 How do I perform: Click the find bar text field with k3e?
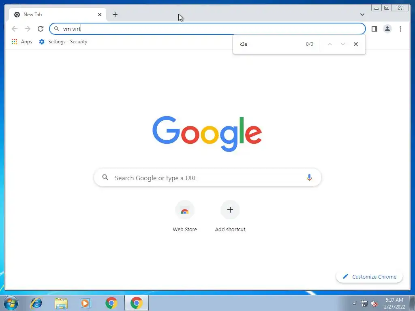(270, 44)
